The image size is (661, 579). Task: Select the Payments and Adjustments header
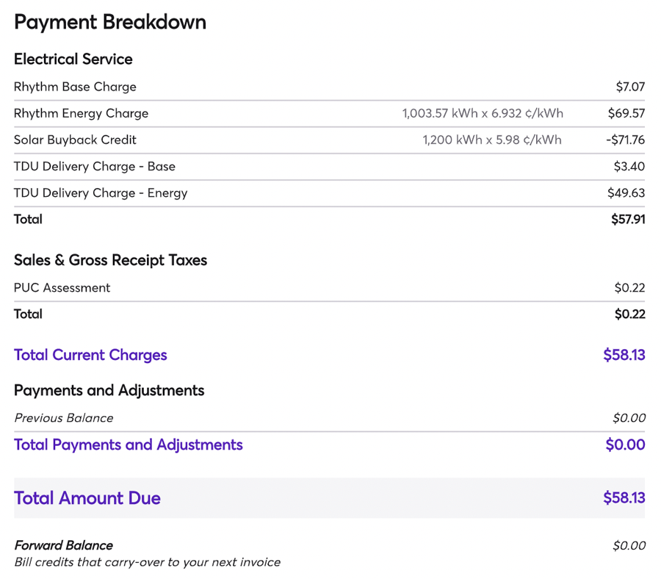[x=109, y=390]
